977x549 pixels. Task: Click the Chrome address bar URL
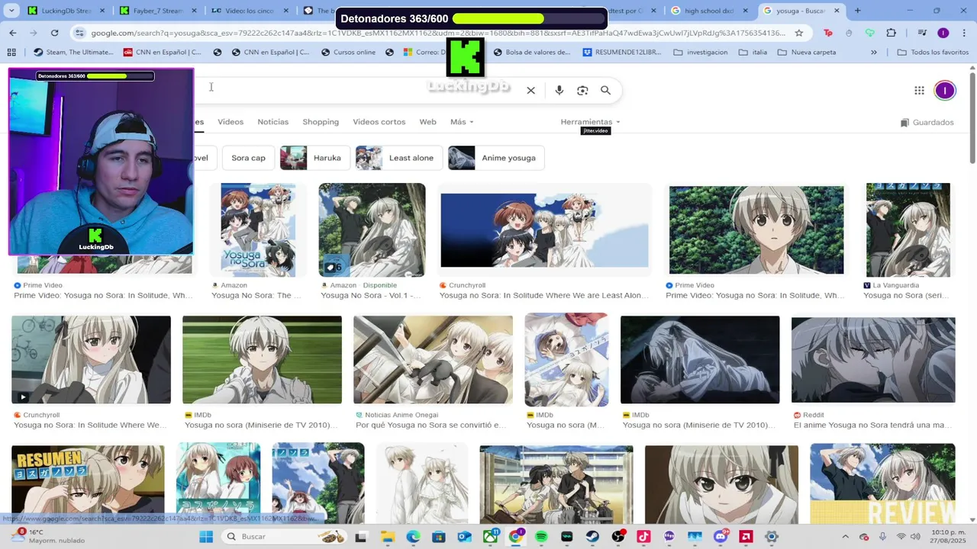pos(439,33)
